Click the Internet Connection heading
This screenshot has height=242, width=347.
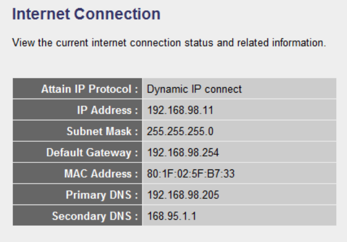click(x=86, y=14)
